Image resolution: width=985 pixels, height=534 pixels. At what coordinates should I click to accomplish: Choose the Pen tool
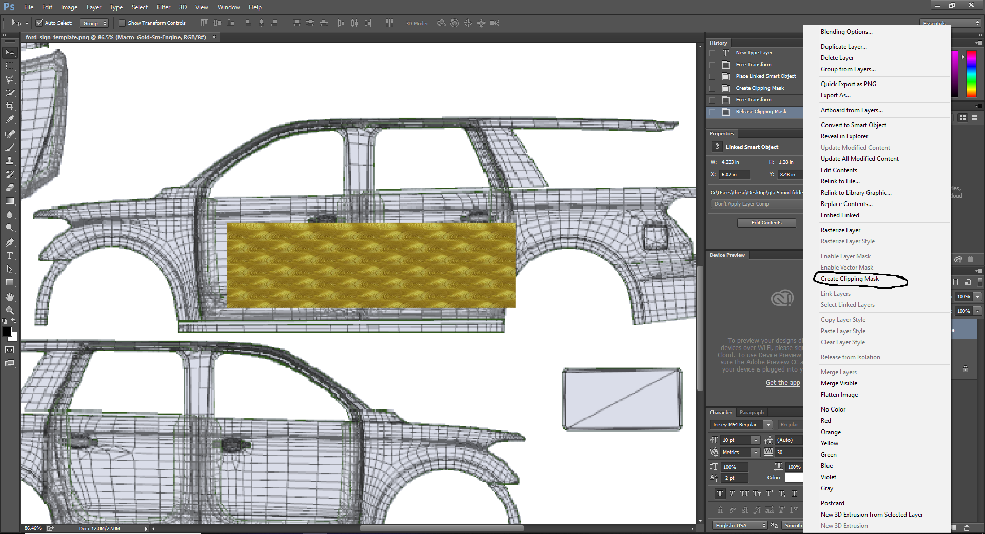[x=10, y=242]
